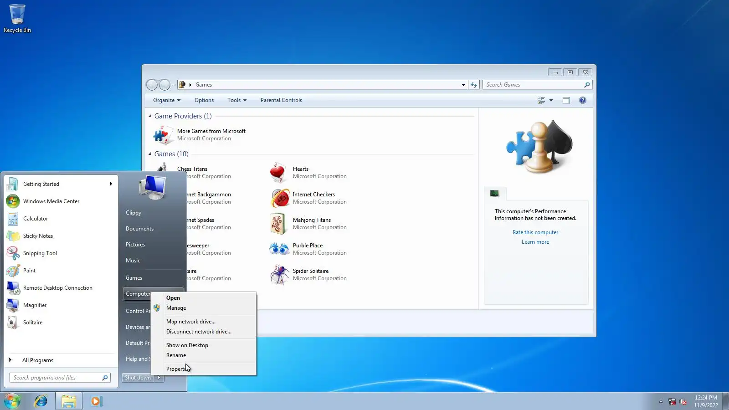Choose Rename from the context menu
Viewport: 729px width, 410px height.
point(203,355)
